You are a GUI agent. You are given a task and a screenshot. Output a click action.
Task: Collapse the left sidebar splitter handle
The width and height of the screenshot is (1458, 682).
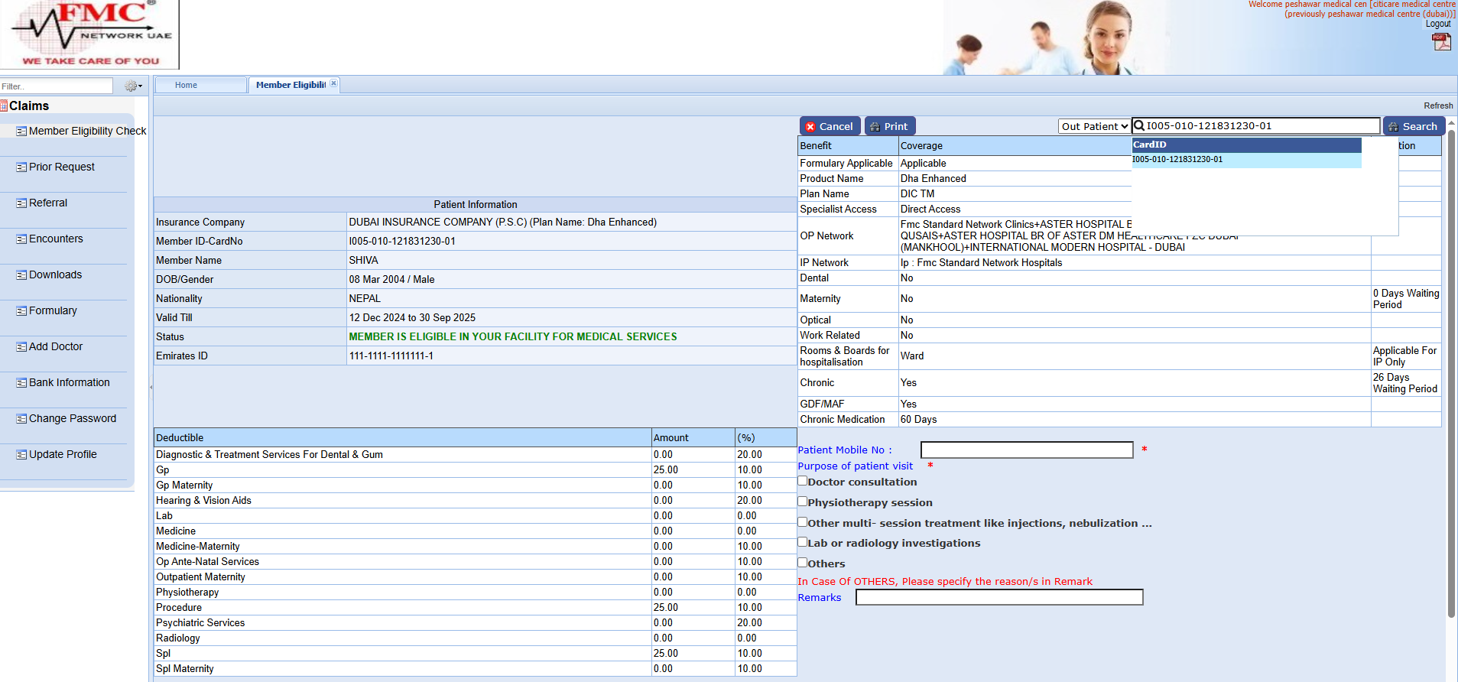point(151,387)
